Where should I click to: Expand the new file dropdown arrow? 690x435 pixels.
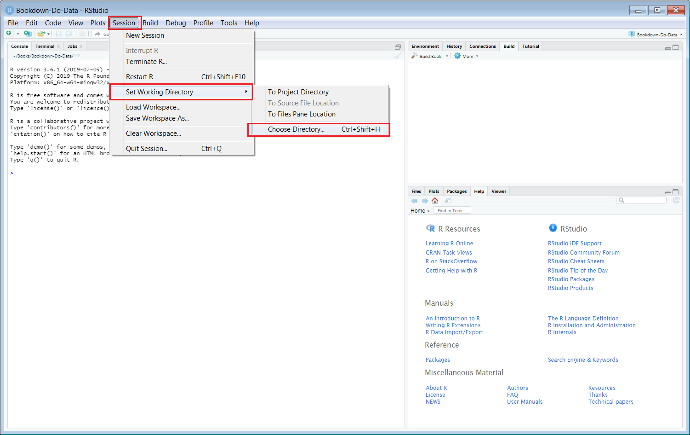click(17, 34)
